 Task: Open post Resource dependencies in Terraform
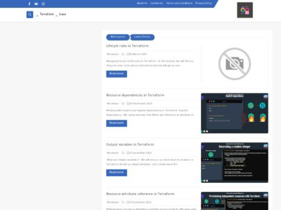coord(135,95)
